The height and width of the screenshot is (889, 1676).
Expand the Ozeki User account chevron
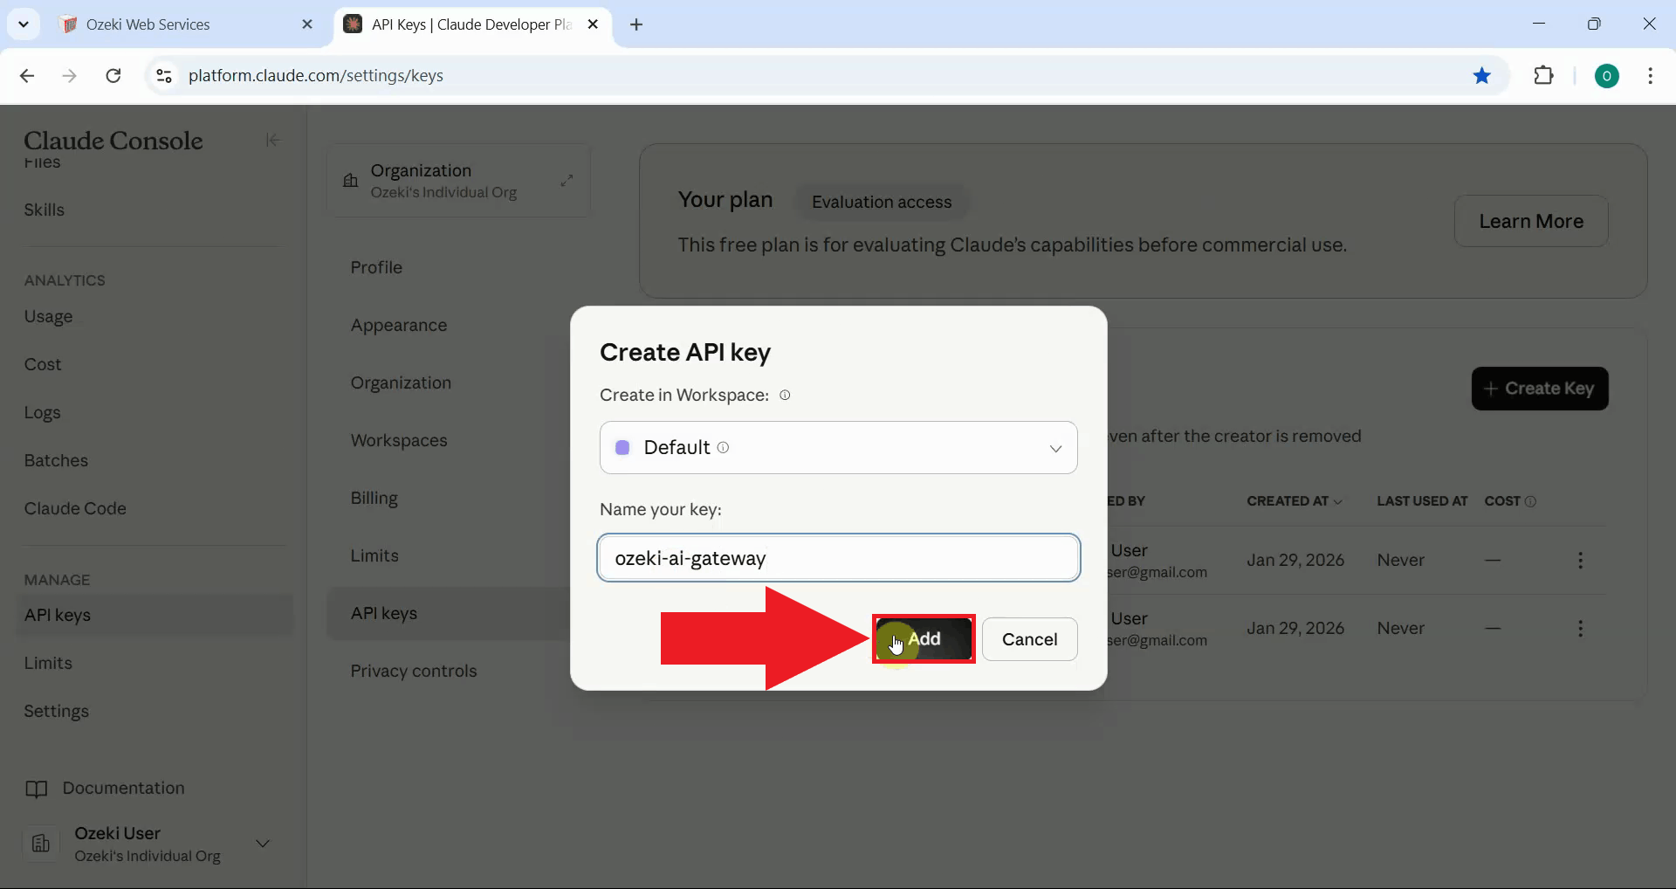click(x=263, y=844)
